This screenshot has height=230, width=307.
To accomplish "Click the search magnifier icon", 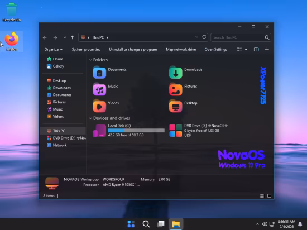I will 267,37.
